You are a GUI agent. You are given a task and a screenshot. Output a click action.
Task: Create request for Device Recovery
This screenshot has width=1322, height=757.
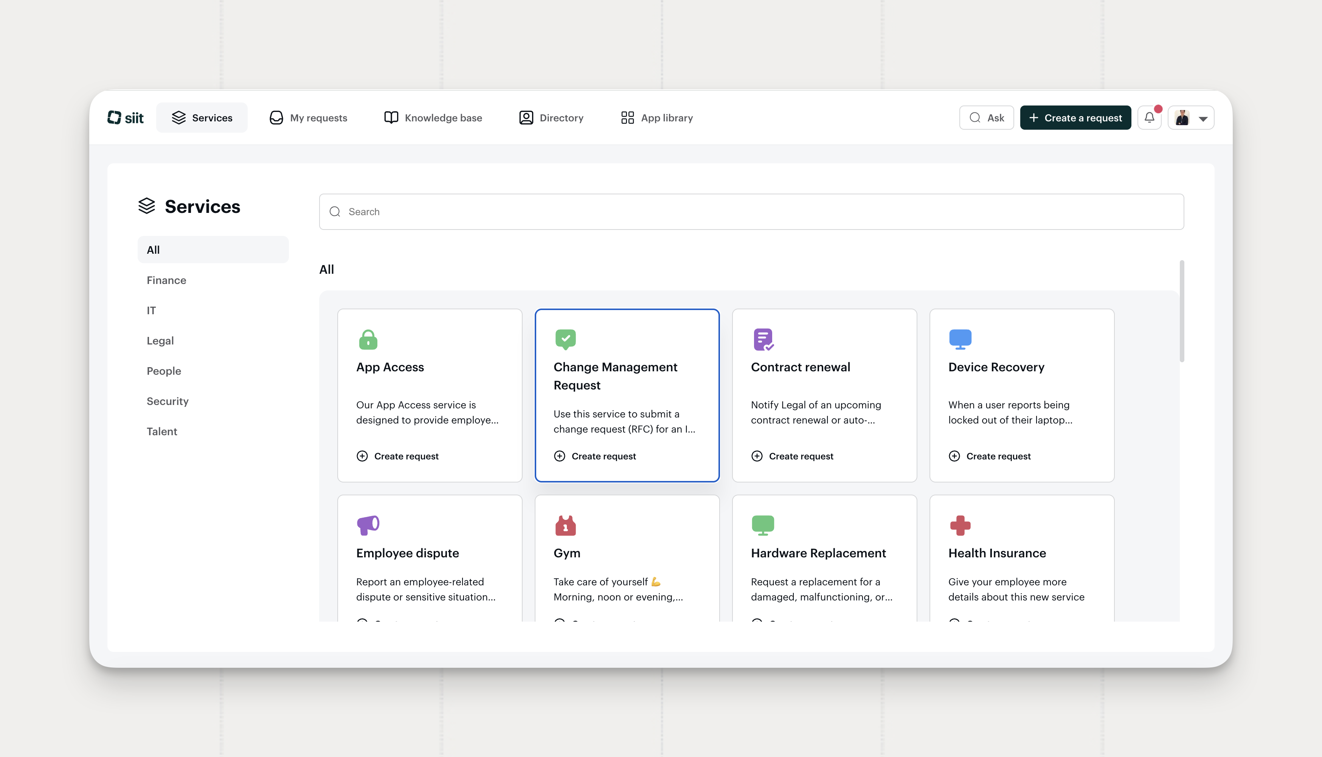point(990,456)
